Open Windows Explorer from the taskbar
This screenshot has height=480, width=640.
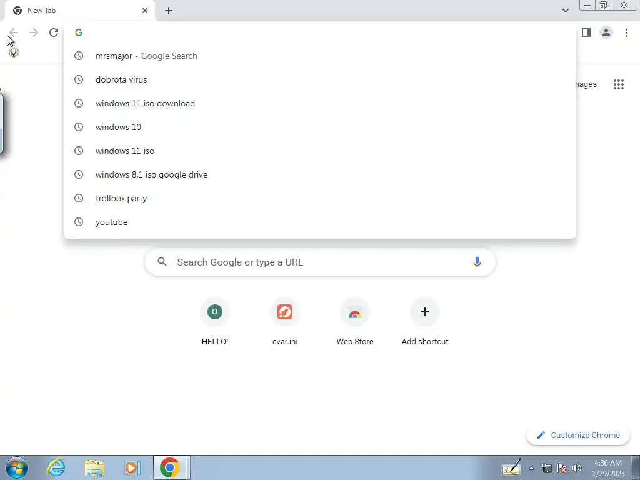pyautogui.click(x=94, y=467)
